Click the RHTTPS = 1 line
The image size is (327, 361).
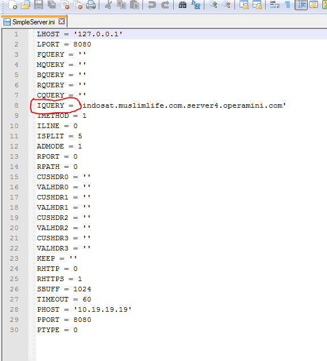(x=60, y=279)
